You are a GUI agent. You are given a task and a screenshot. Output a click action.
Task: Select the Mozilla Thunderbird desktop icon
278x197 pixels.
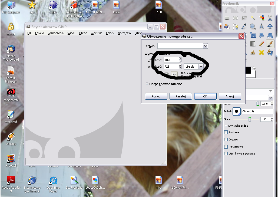point(11,53)
